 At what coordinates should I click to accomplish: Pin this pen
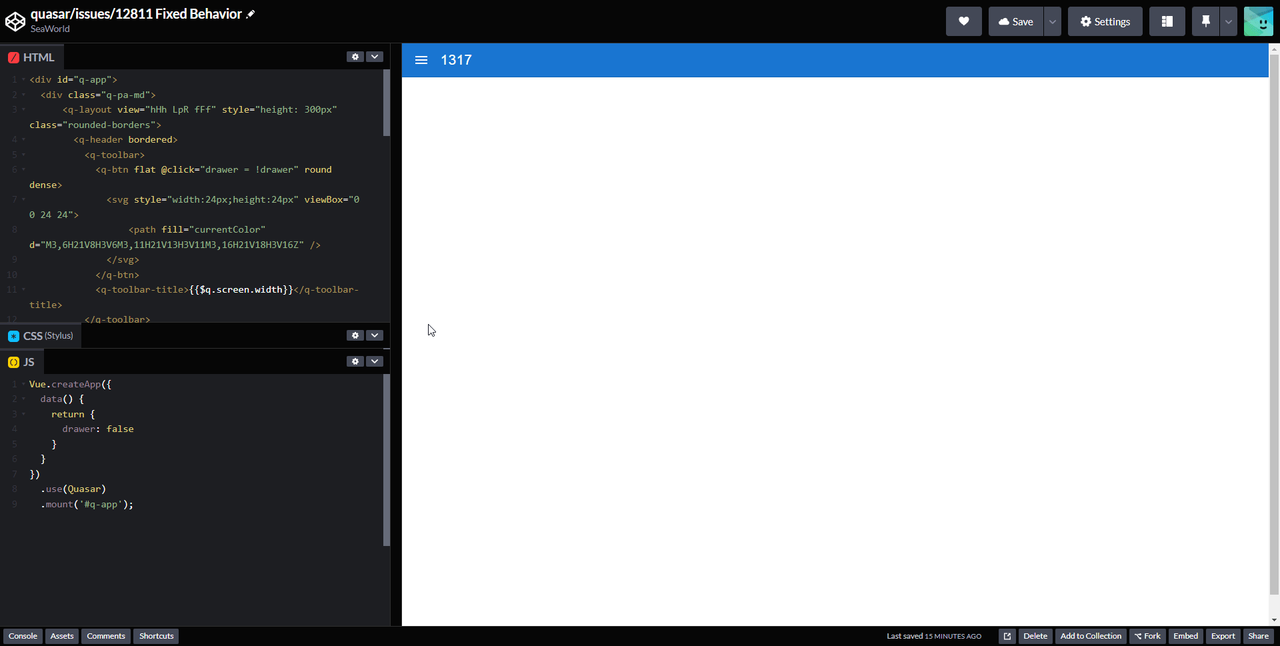coord(1205,21)
